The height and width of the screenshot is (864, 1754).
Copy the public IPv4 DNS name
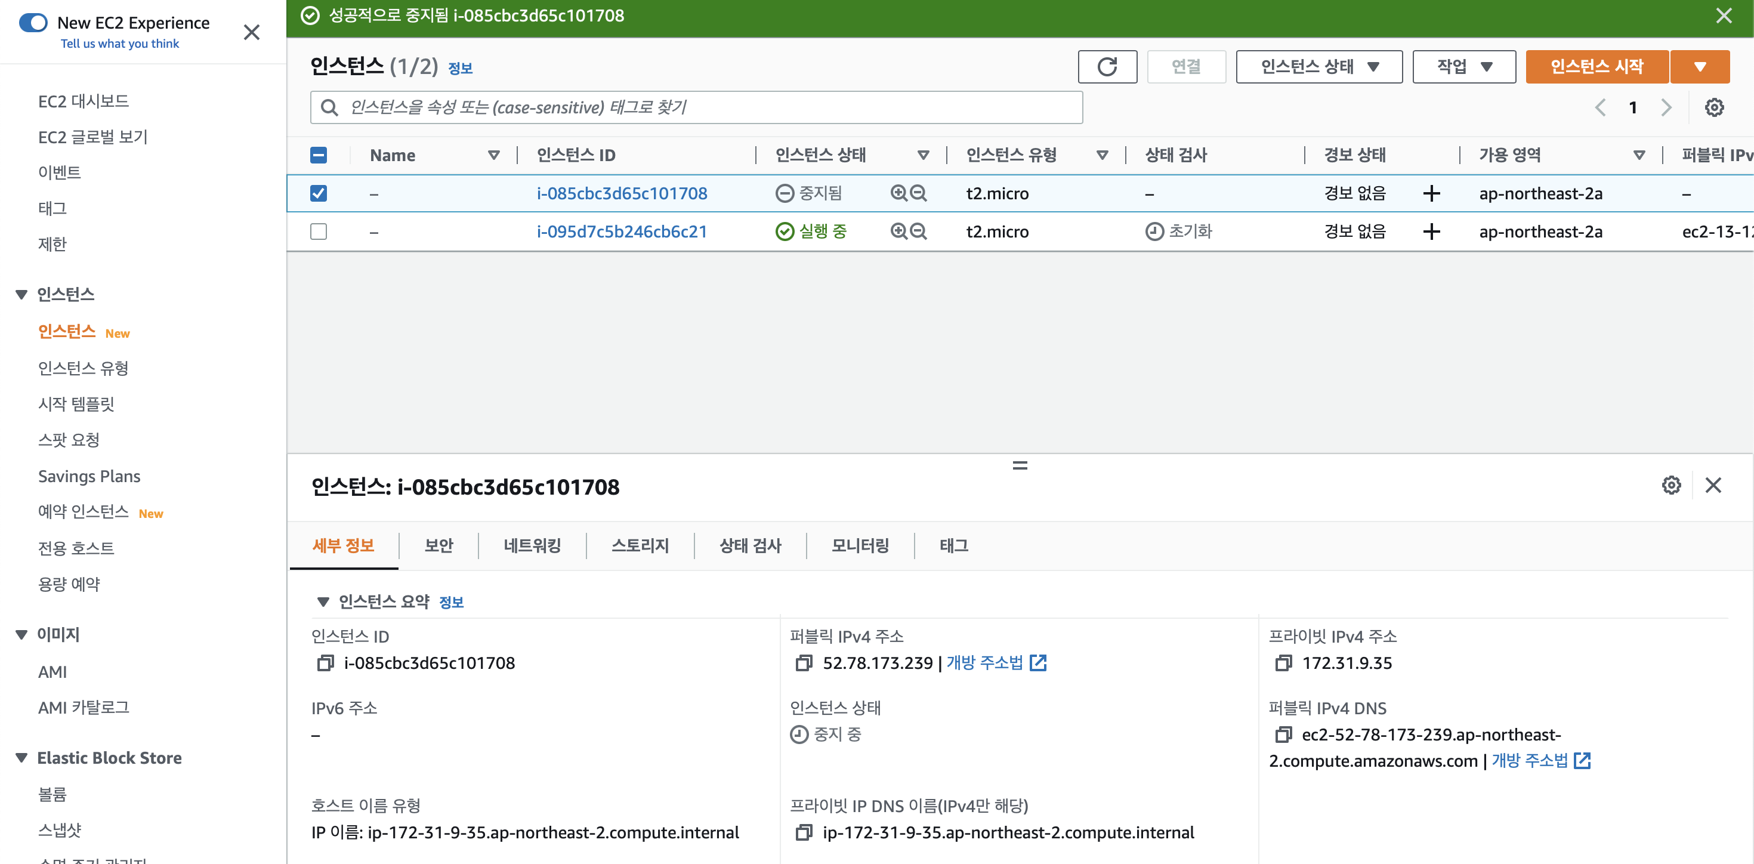1283,735
